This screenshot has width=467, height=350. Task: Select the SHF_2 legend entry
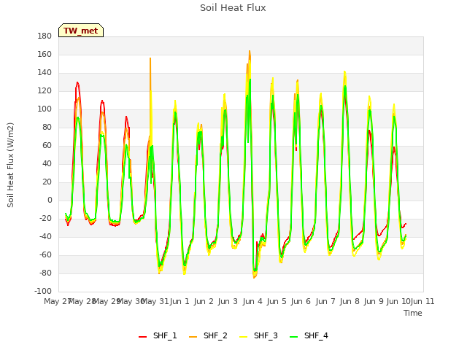click(208, 335)
